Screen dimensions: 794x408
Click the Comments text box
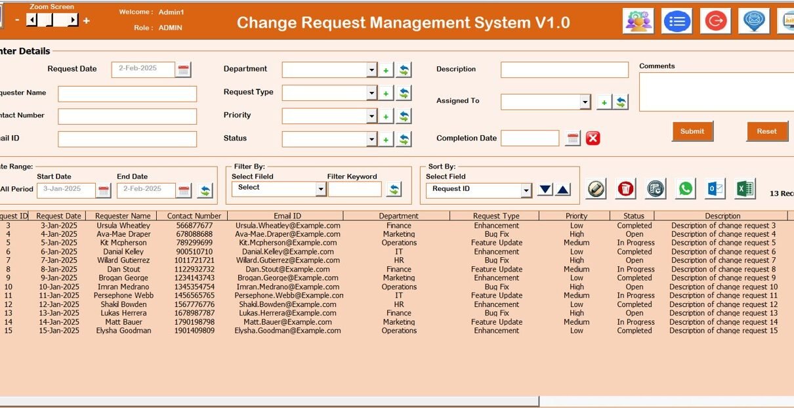[717, 92]
